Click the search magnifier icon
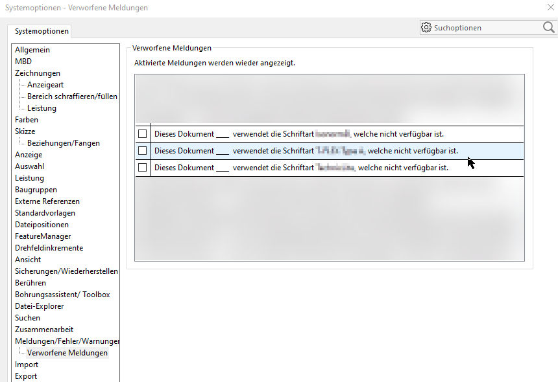 [x=548, y=27]
